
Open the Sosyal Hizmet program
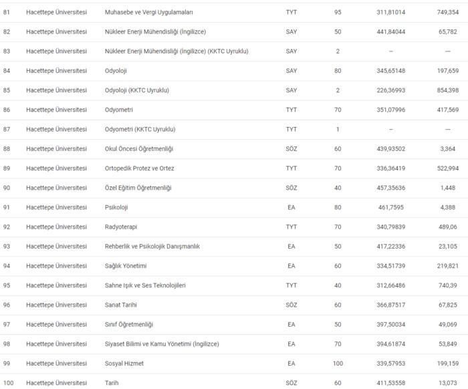click(x=124, y=363)
